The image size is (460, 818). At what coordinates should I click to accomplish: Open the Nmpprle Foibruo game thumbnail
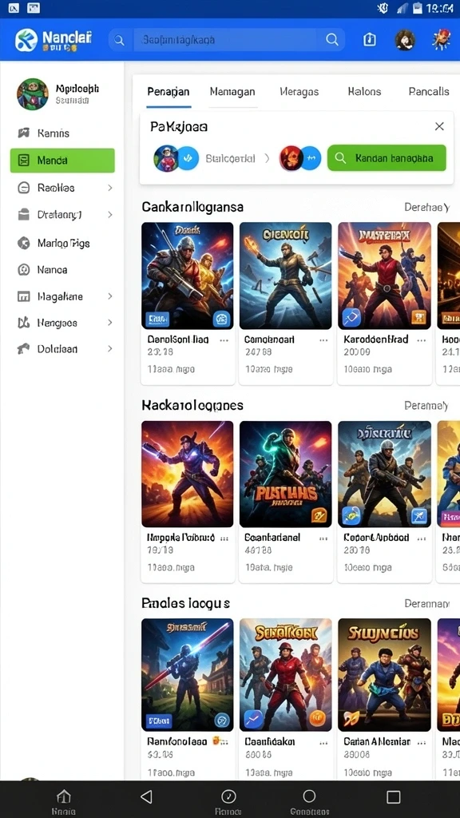point(187,475)
